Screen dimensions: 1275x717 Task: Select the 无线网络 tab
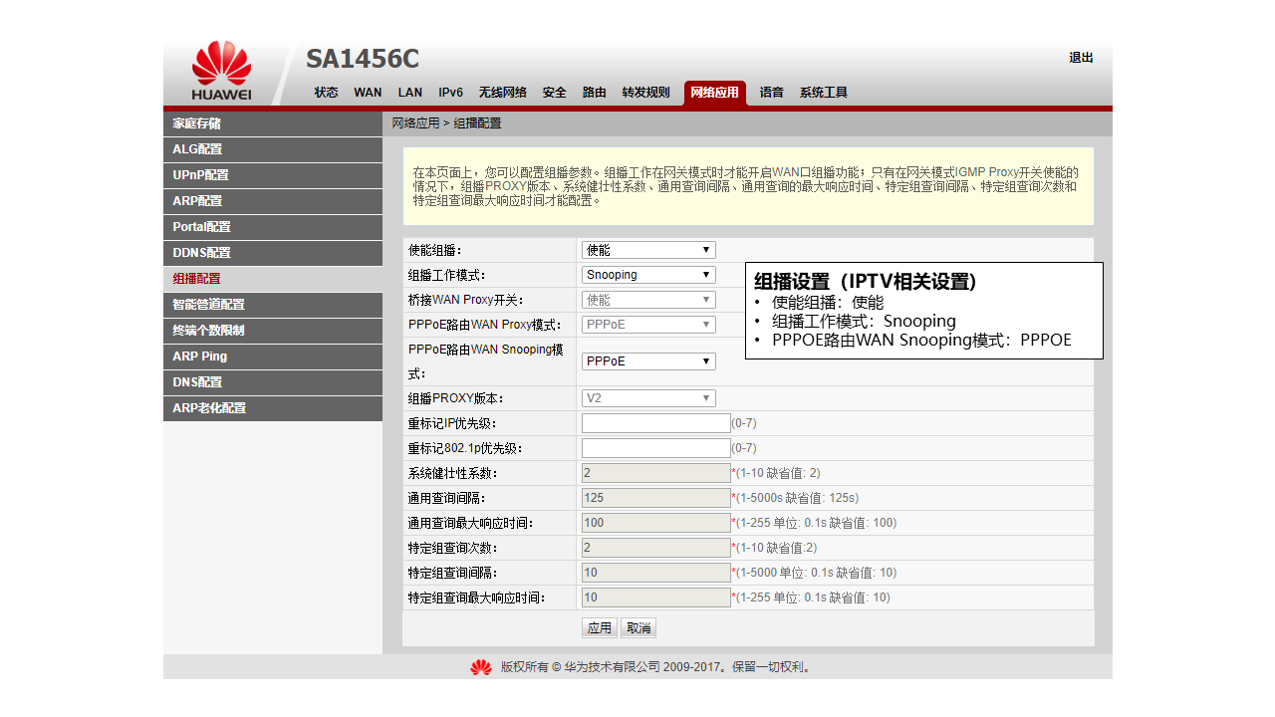[x=502, y=93]
